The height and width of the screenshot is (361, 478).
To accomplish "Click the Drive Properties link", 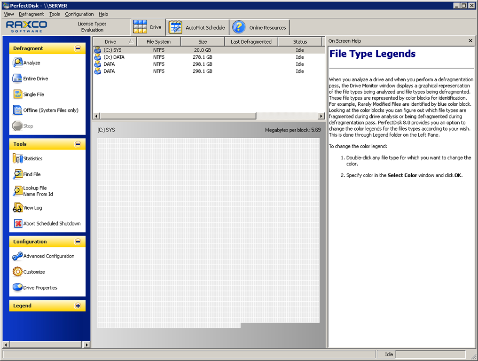I will (40, 288).
